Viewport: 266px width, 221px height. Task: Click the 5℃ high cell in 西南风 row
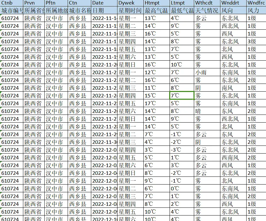tap(157, 157)
